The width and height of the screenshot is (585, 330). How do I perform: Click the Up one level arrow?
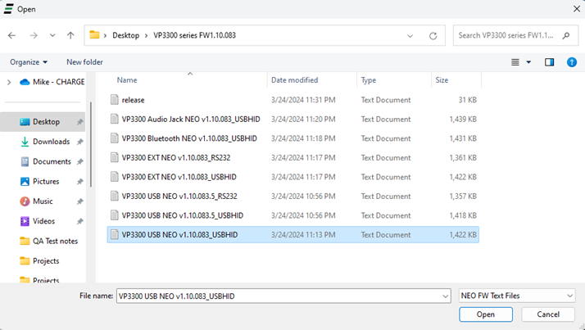(x=71, y=36)
